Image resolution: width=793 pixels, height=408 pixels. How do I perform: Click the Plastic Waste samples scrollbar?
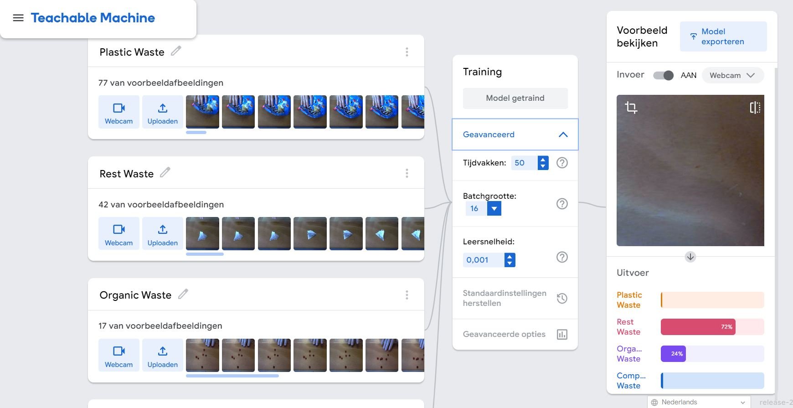(x=196, y=133)
